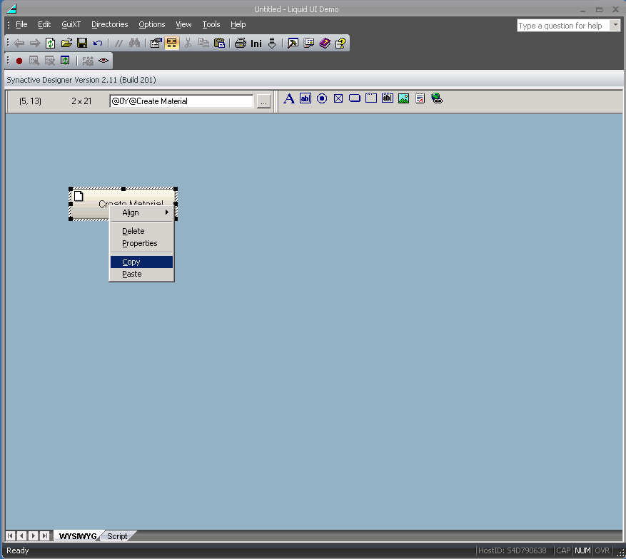
Task: Toggle the eye preview icon
Action: [104, 61]
